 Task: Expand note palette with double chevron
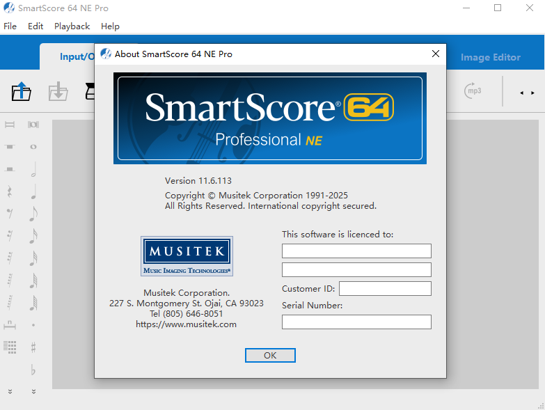(33, 392)
